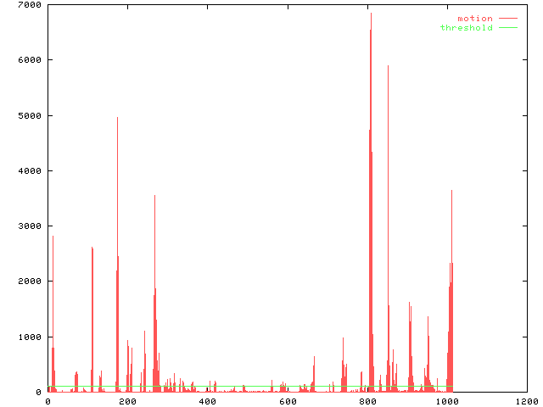This screenshot has width=543, height=407.
Task: Click the 1000 label on the x-axis
Action: 446,401
